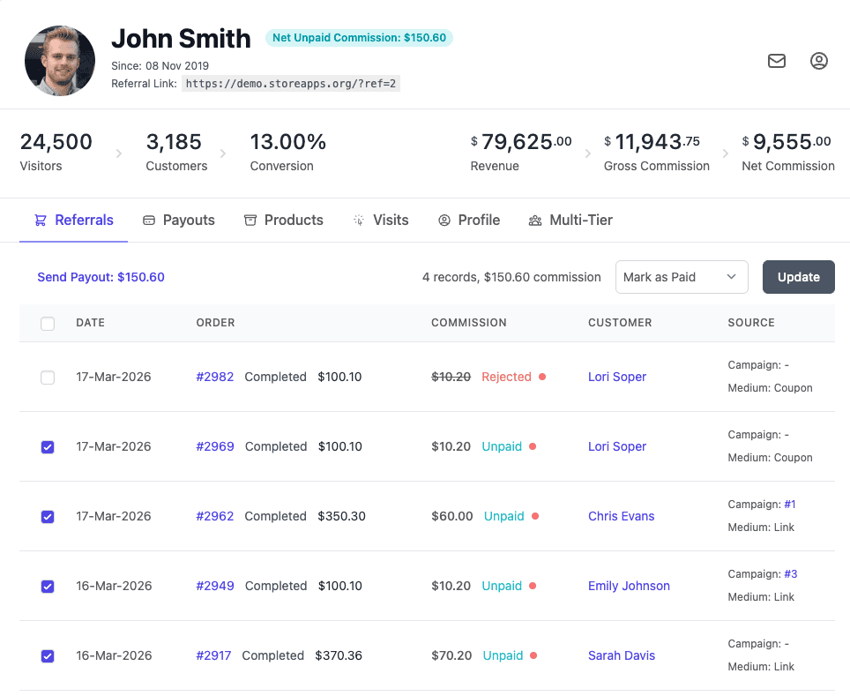Click the Payouts card icon
This screenshot has height=696, width=850.
click(x=148, y=221)
